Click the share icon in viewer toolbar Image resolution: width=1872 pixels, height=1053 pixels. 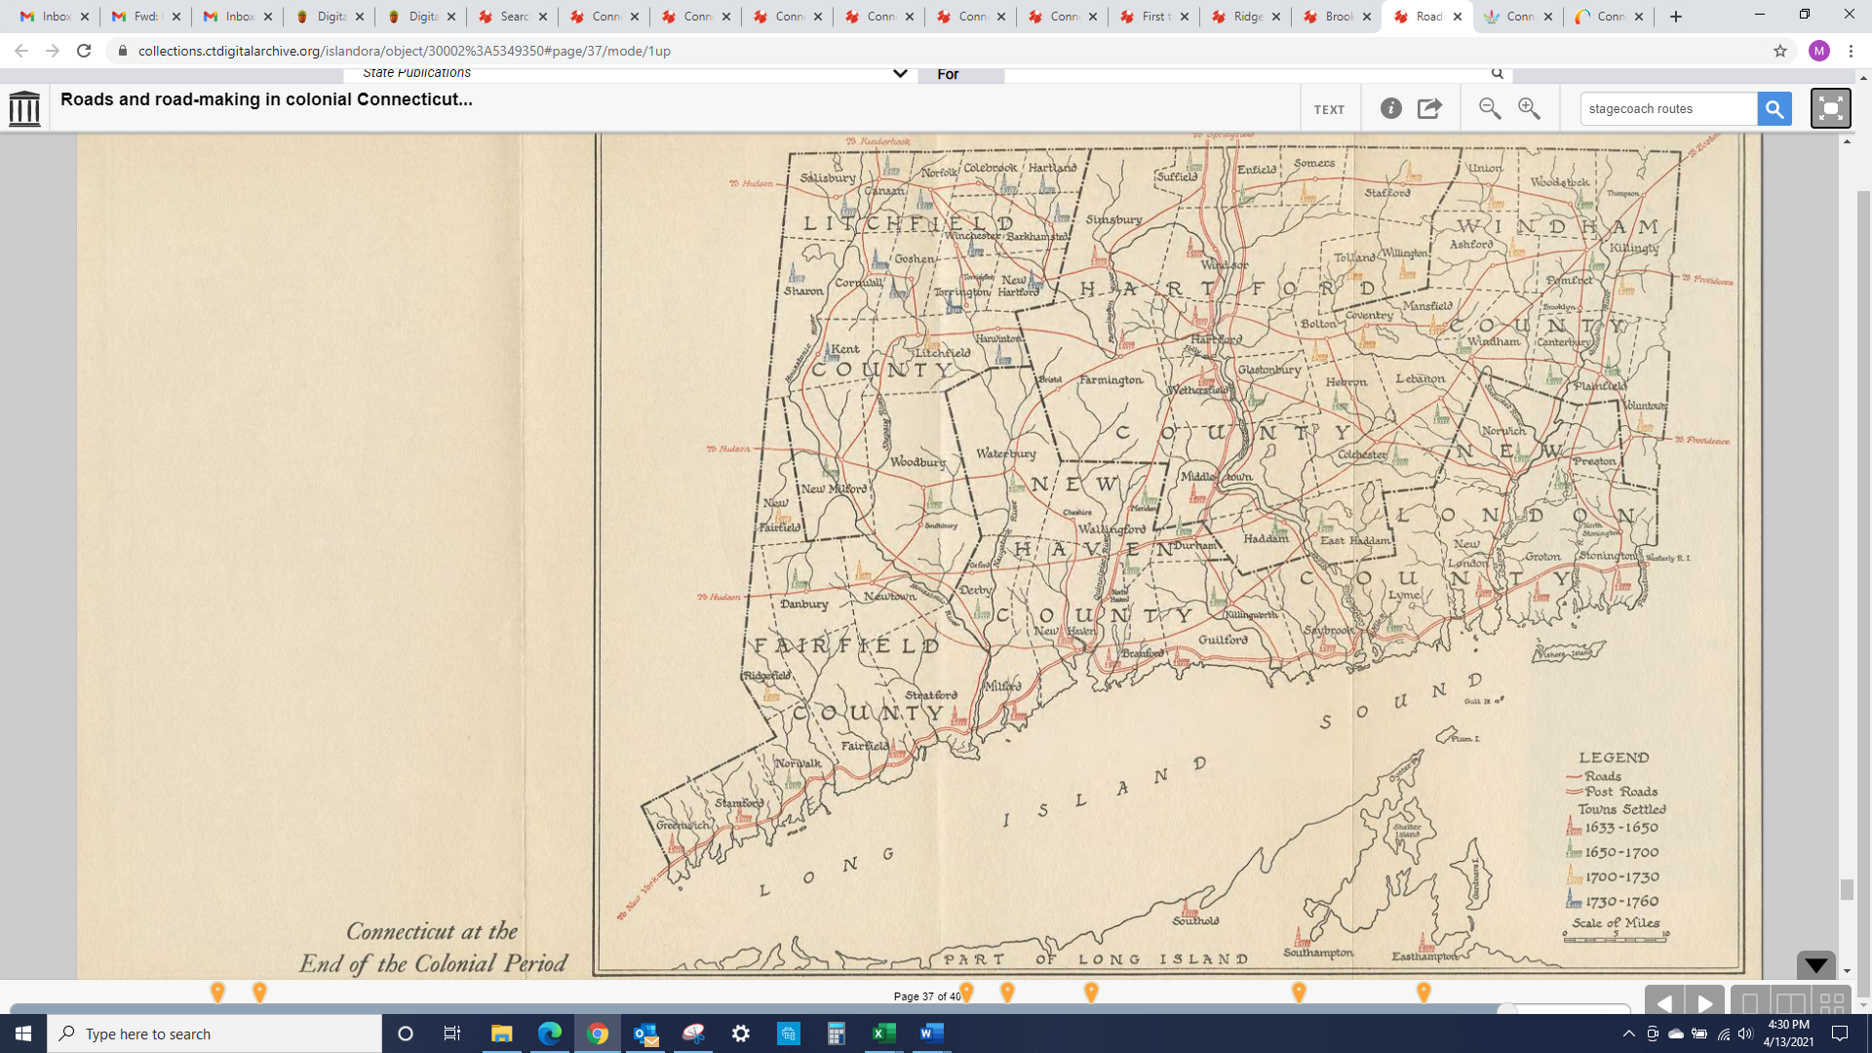coord(1429,108)
